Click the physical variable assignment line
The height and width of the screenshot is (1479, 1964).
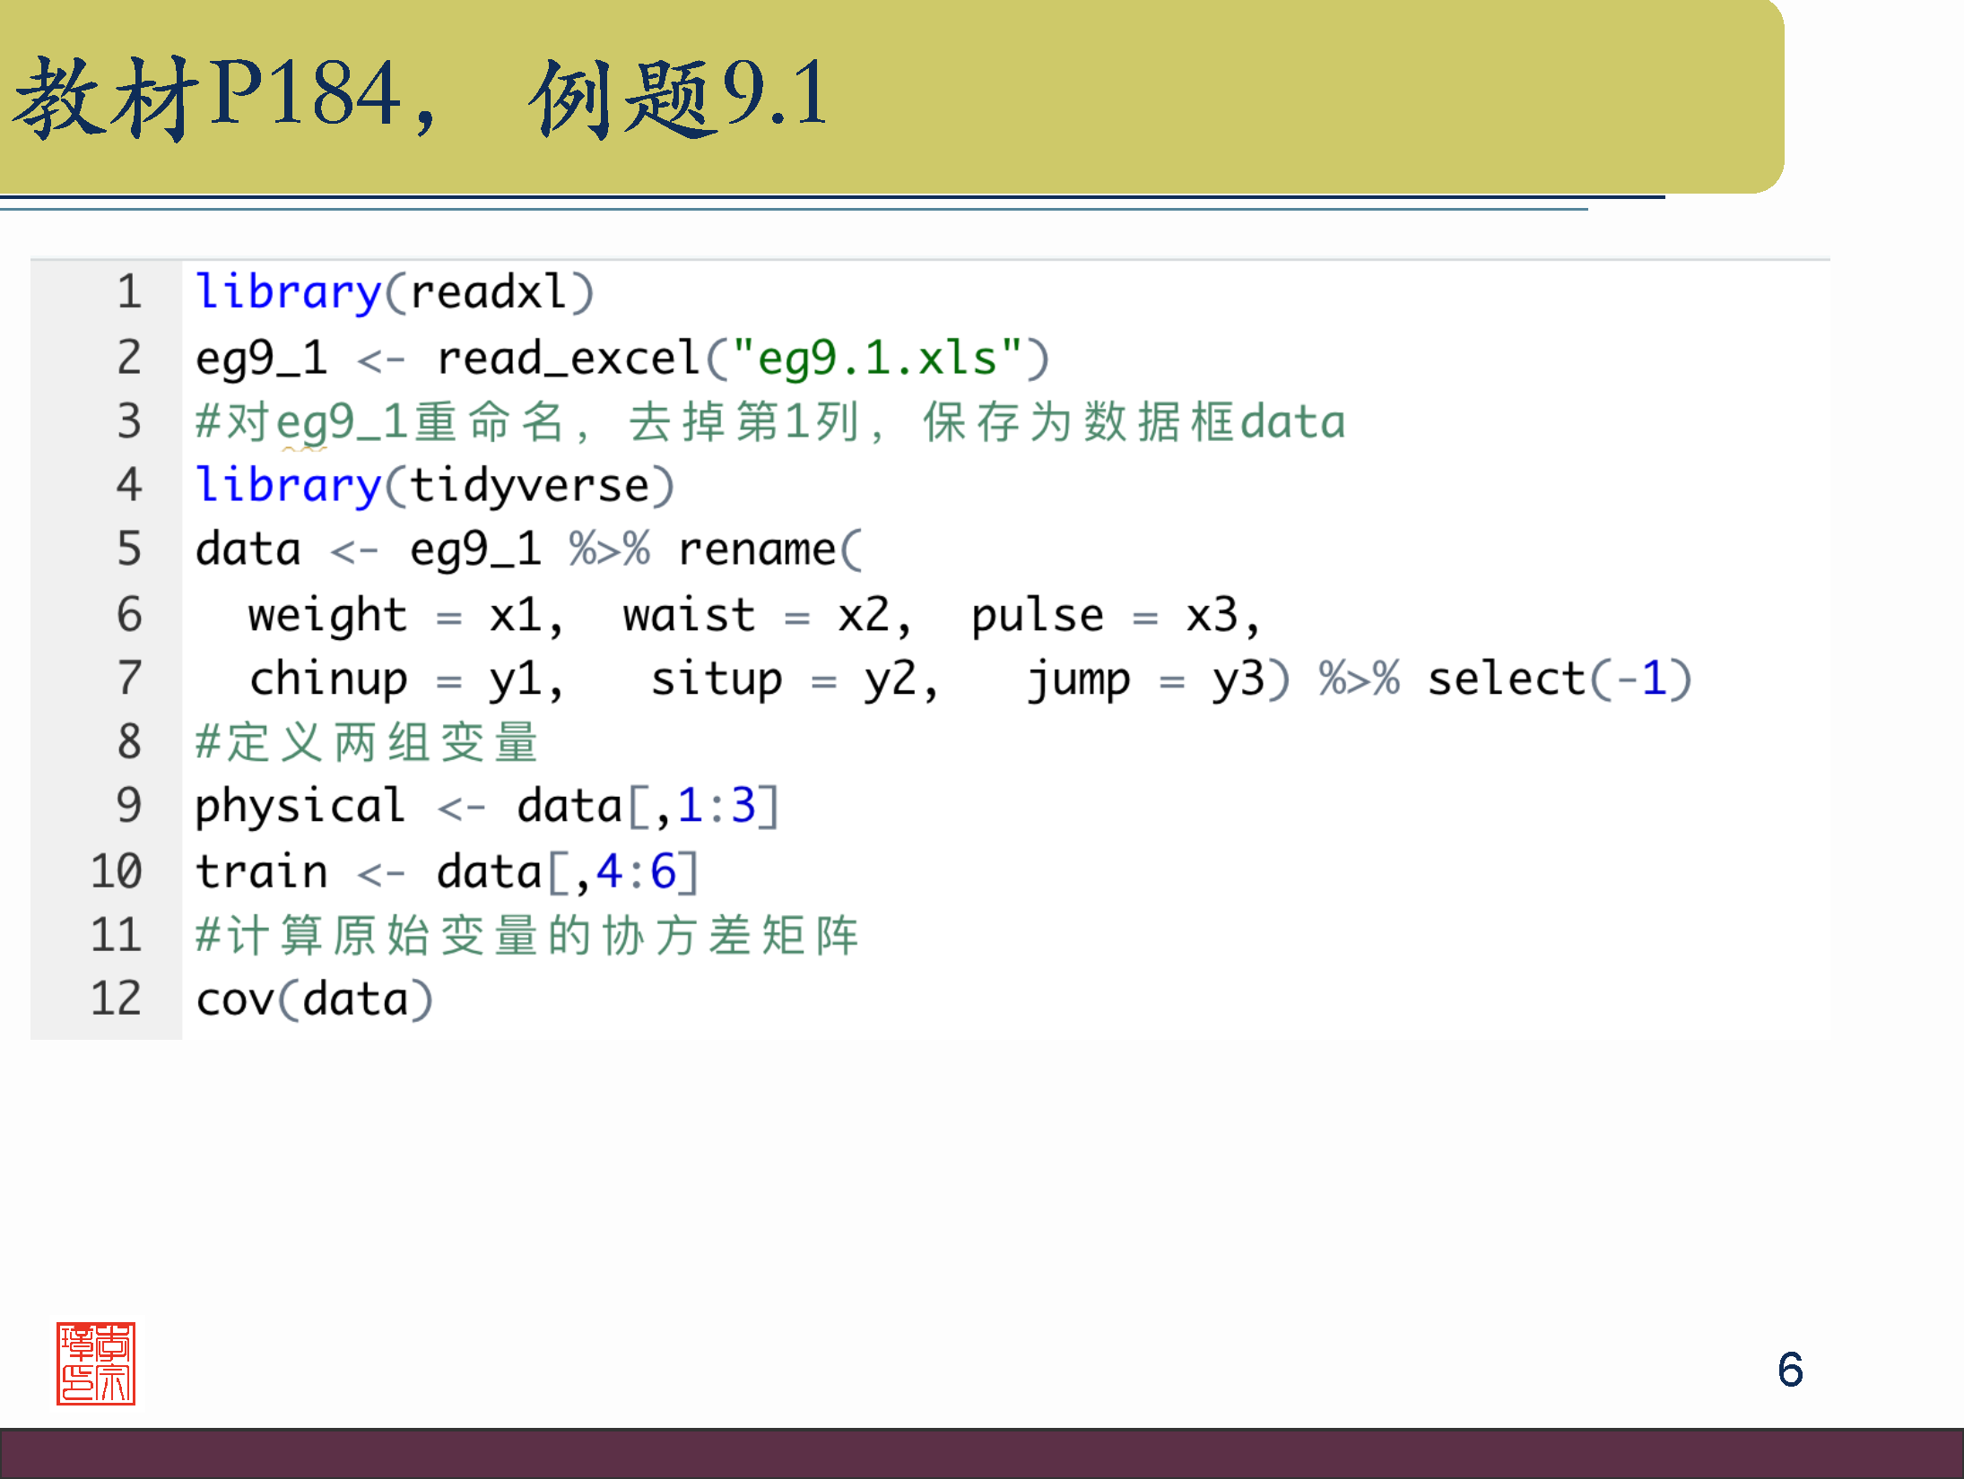click(486, 806)
